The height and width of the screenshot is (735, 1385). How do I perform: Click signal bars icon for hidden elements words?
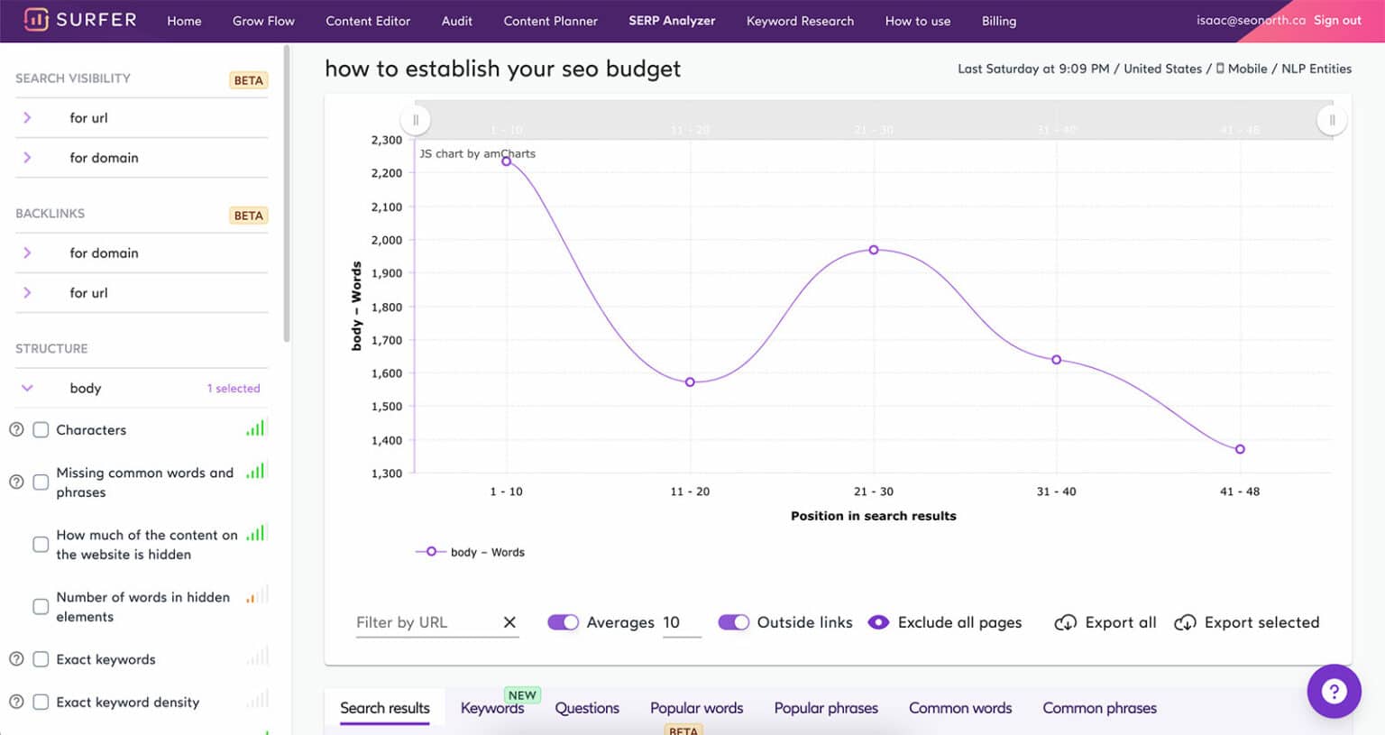click(256, 595)
